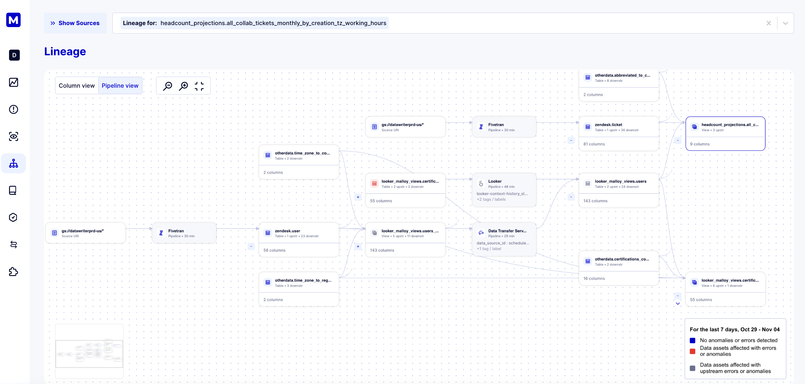Click Show Sources button
805x384 pixels.
click(x=75, y=23)
